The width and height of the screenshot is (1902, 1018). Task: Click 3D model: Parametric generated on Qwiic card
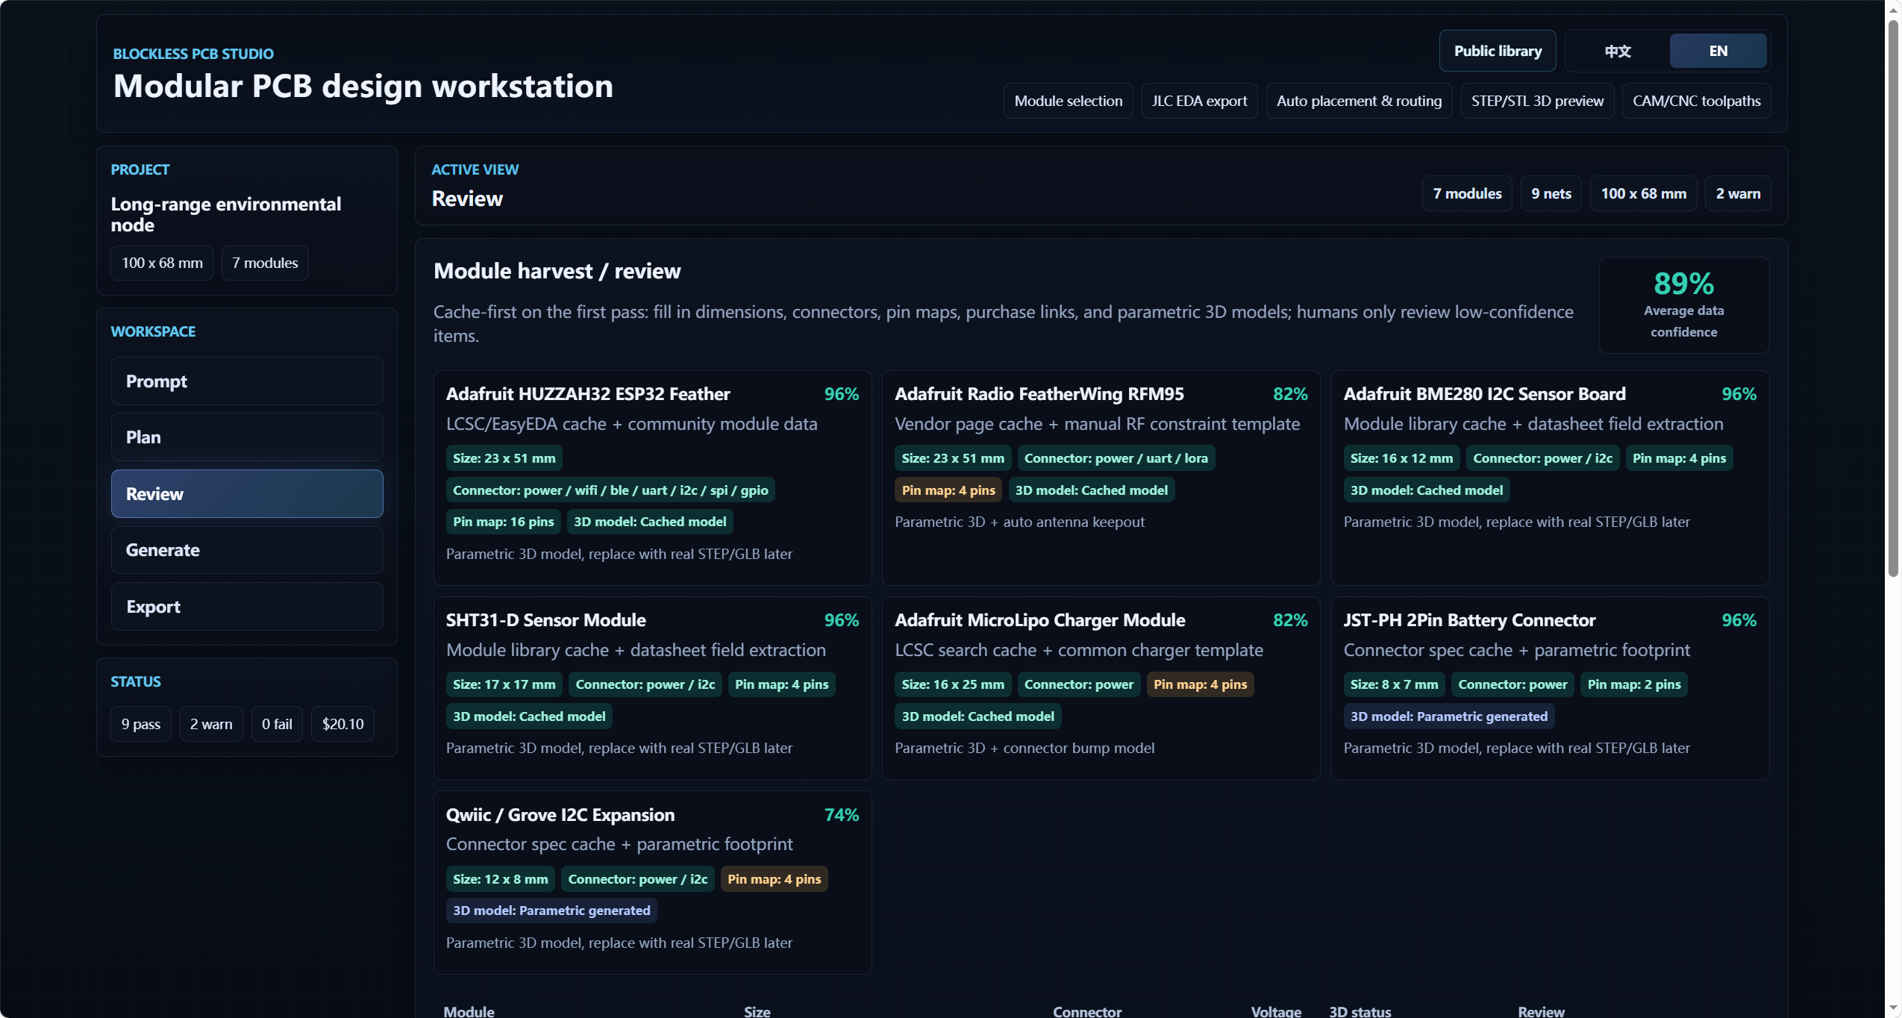click(x=551, y=911)
